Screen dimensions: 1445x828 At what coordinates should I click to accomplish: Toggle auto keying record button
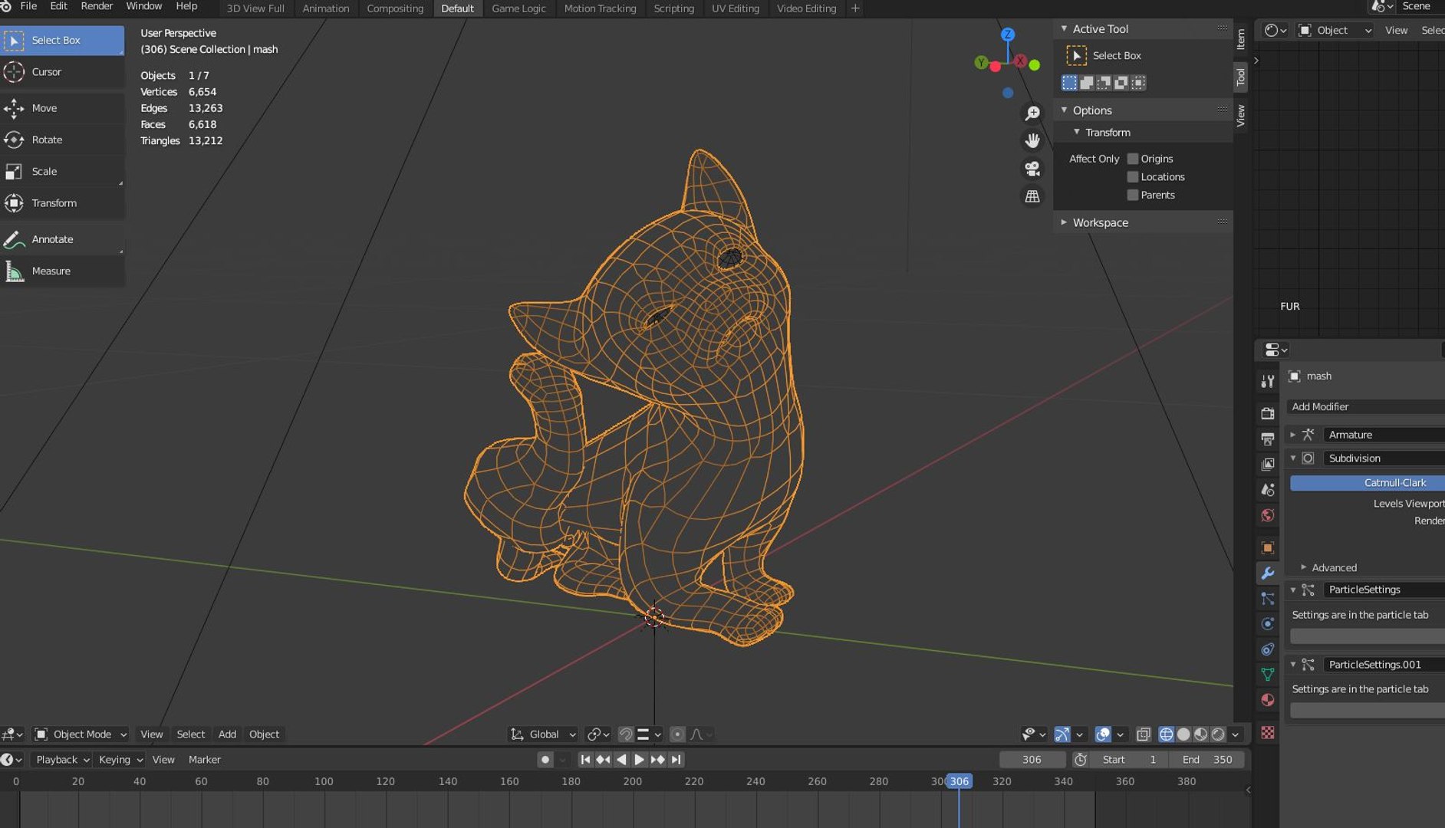pyautogui.click(x=545, y=760)
